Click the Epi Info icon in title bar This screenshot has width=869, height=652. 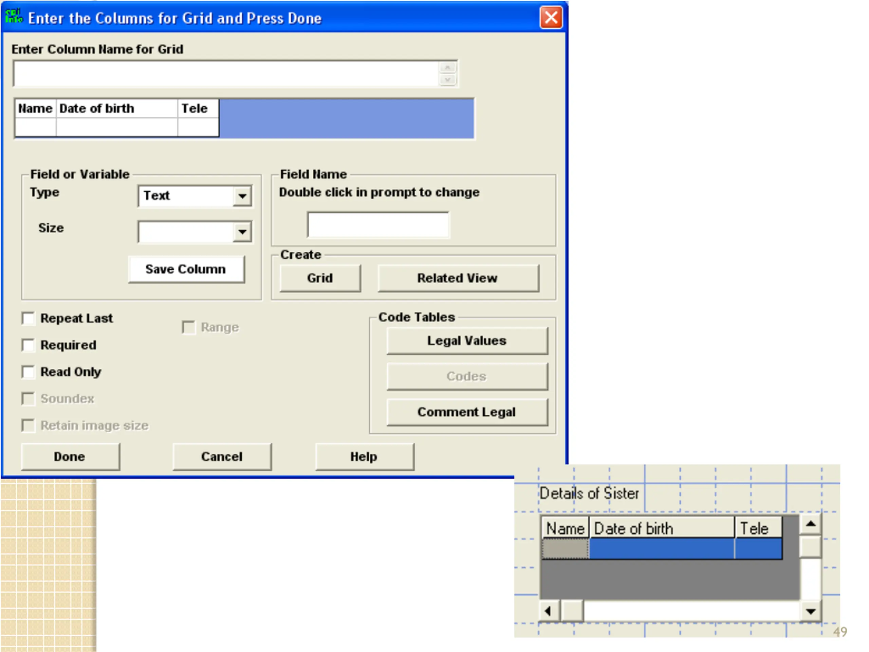coord(13,17)
